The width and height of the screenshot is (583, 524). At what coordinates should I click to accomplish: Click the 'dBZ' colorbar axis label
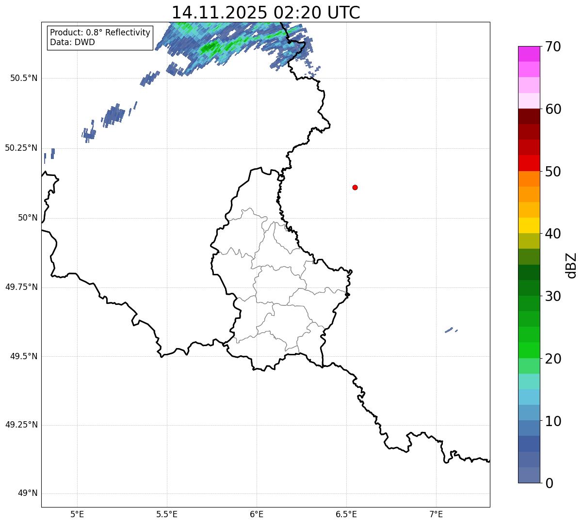point(572,265)
